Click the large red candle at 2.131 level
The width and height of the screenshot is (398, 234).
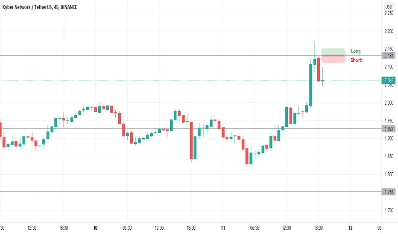click(x=319, y=70)
